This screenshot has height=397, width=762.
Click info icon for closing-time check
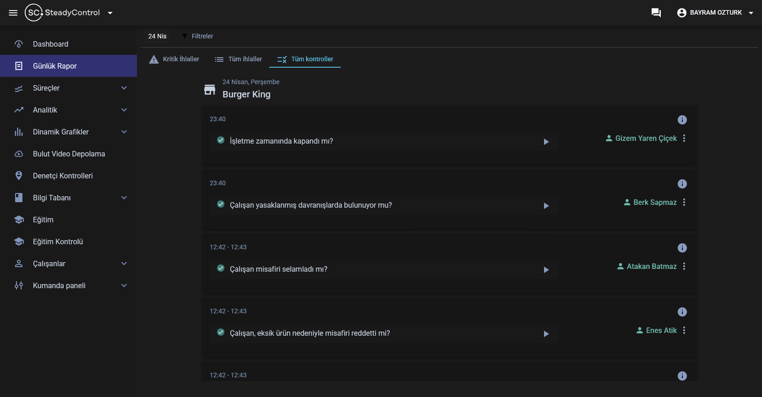682,120
